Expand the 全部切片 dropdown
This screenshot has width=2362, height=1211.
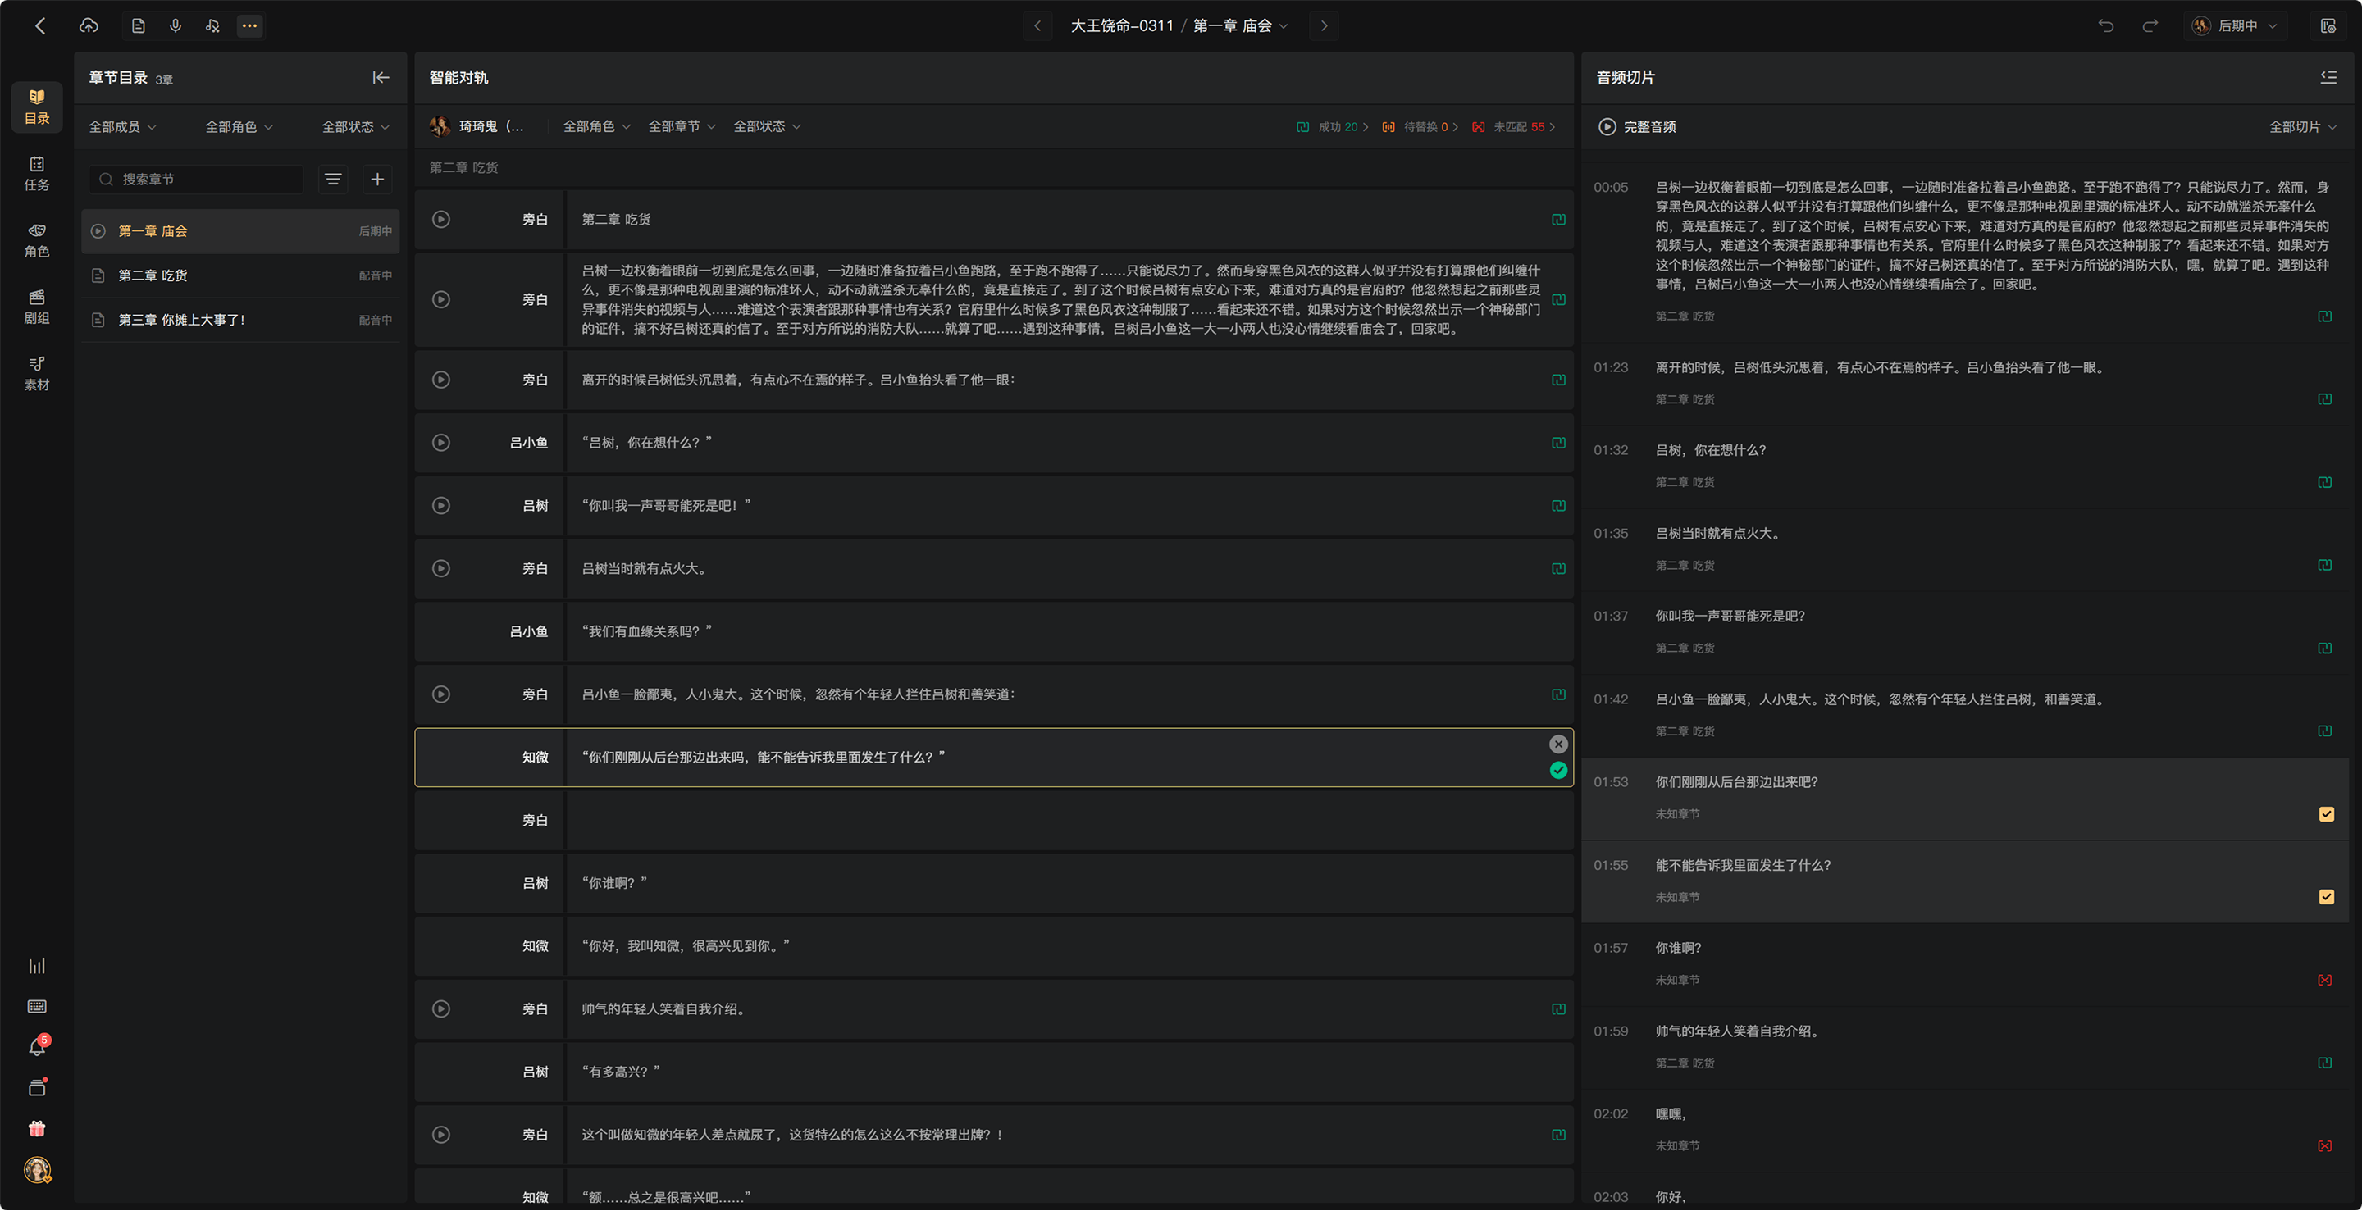tap(2301, 126)
